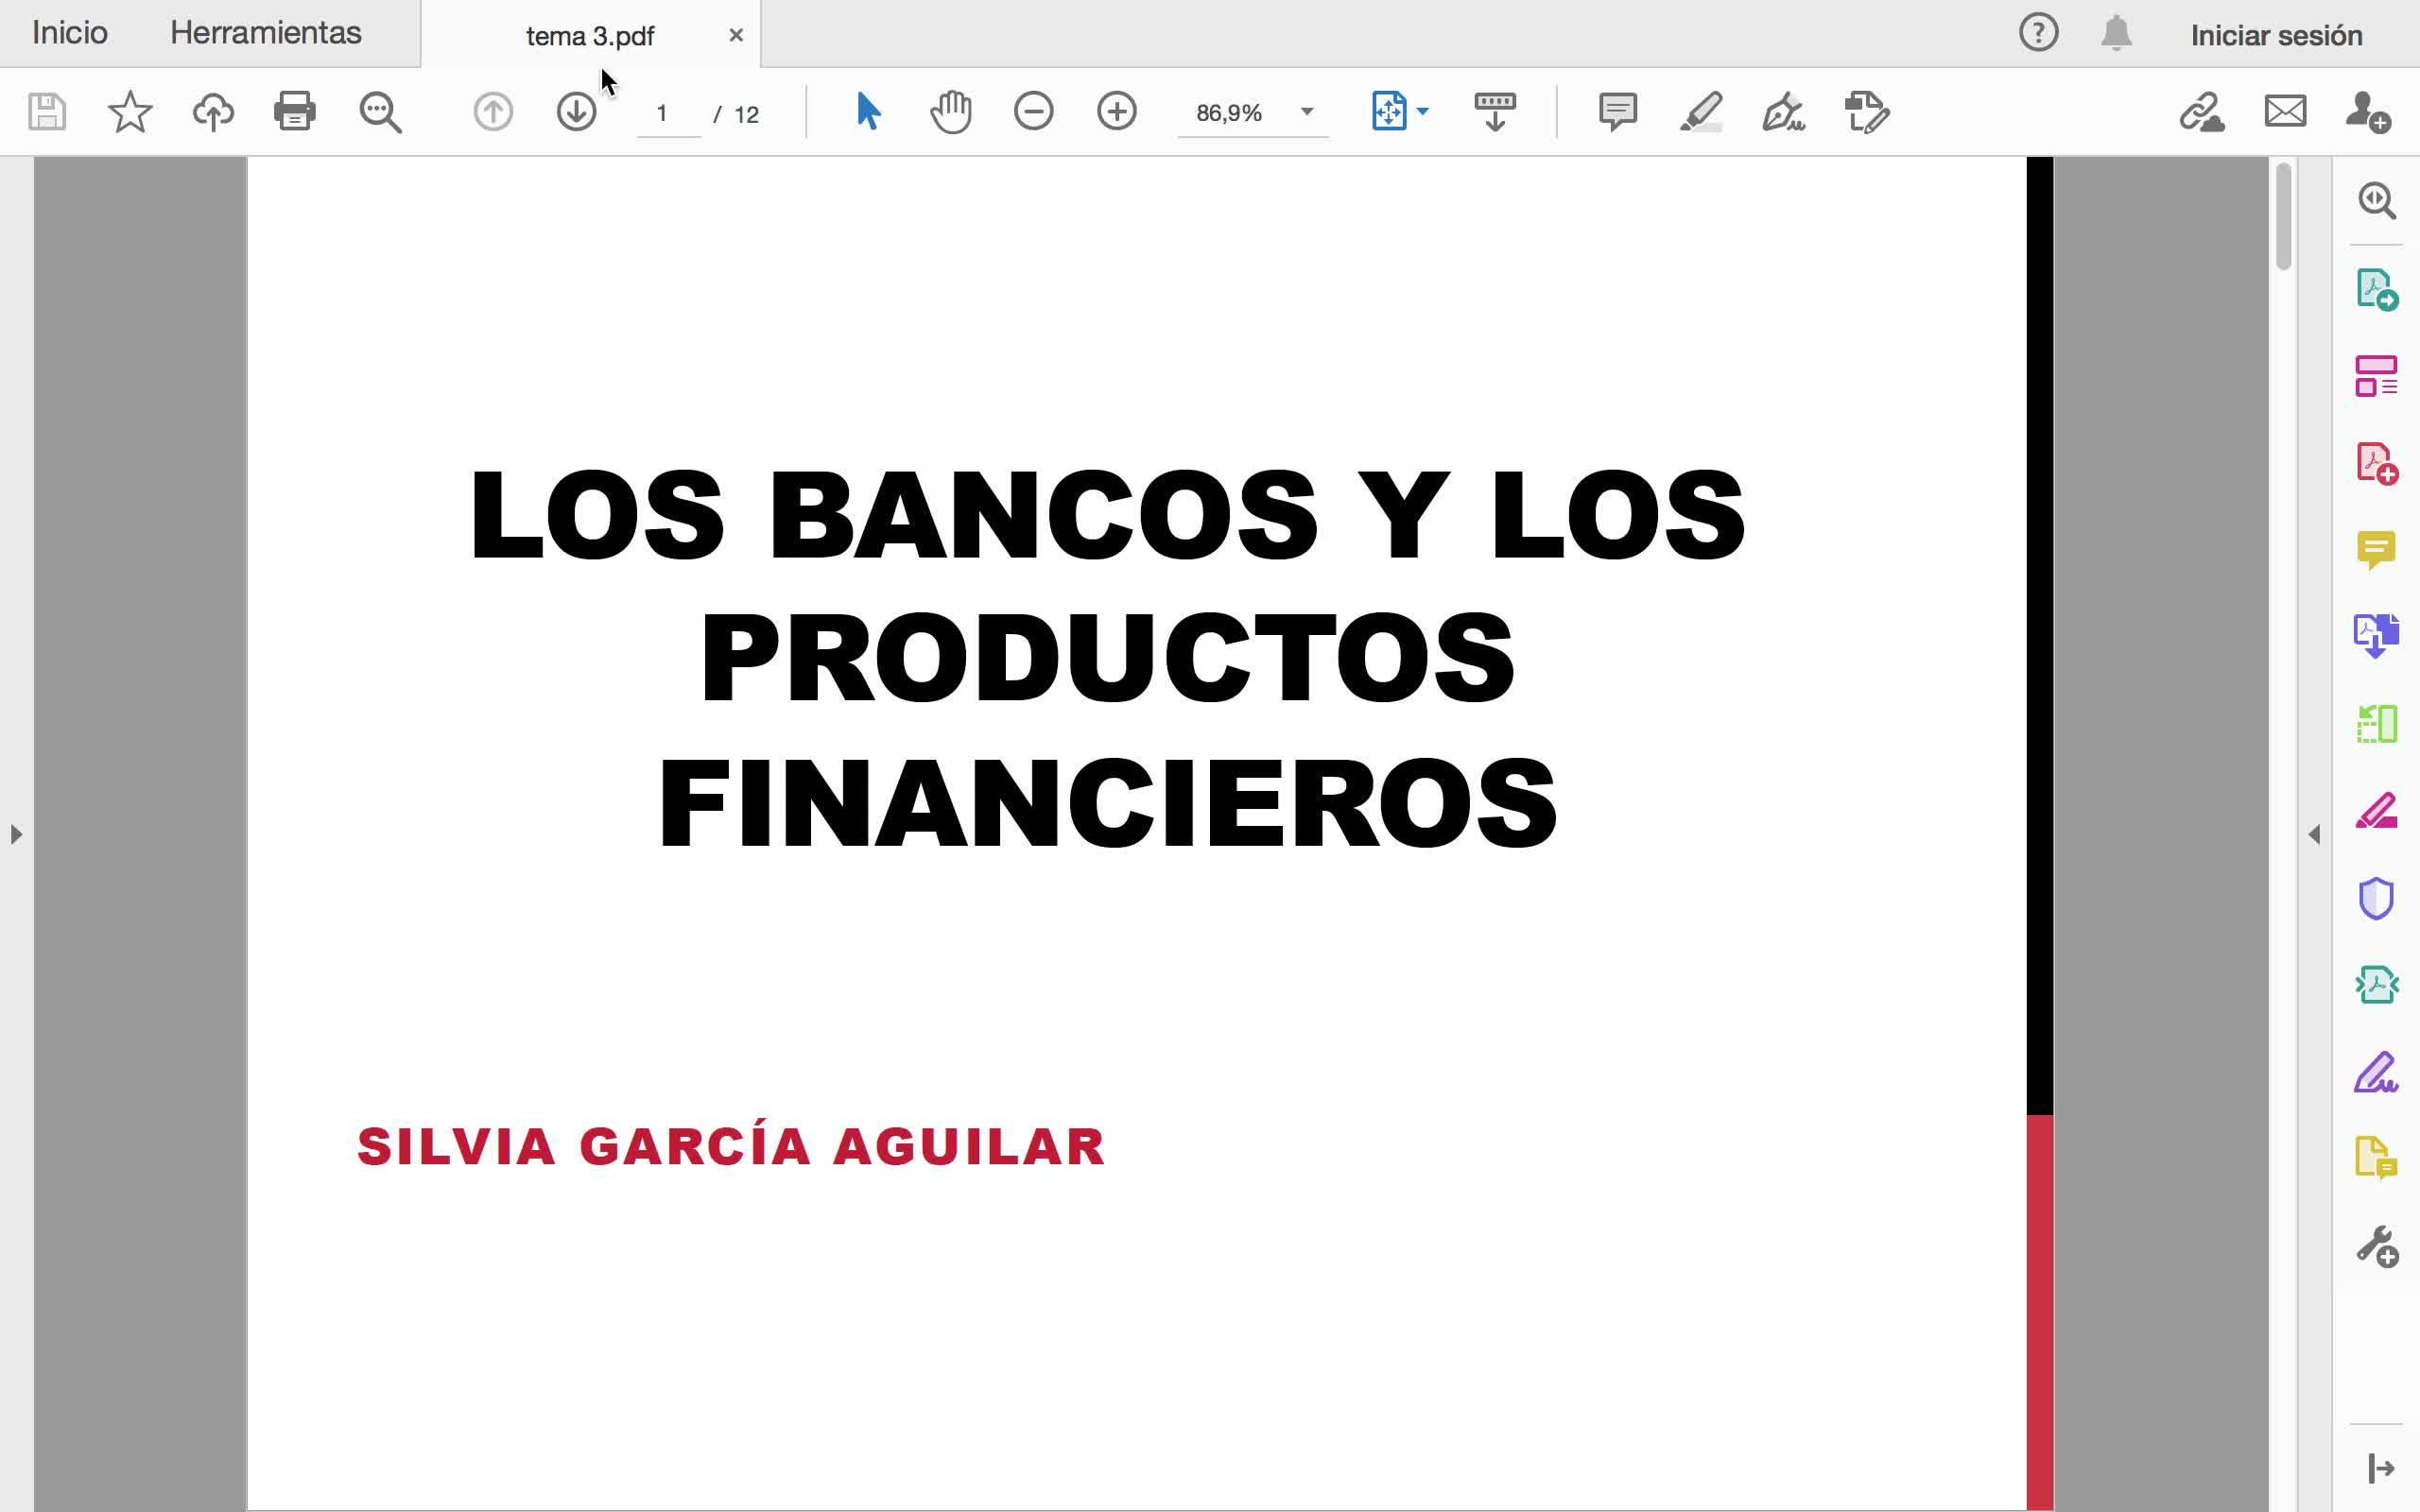Toggle the scrolling mode keyboard icon
The image size is (2420, 1512).
[1495, 112]
